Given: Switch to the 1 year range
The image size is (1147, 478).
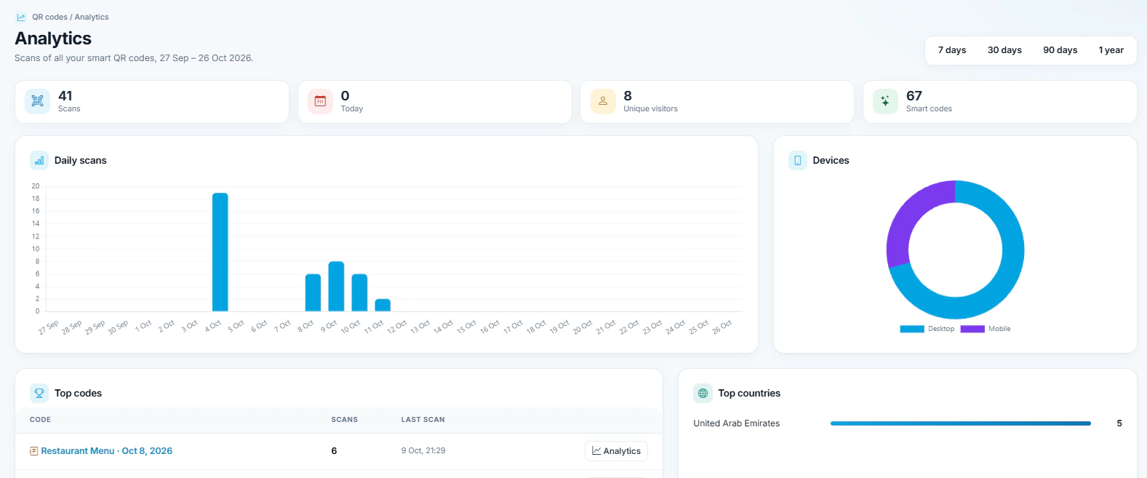Looking at the screenshot, I should pos(1111,50).
